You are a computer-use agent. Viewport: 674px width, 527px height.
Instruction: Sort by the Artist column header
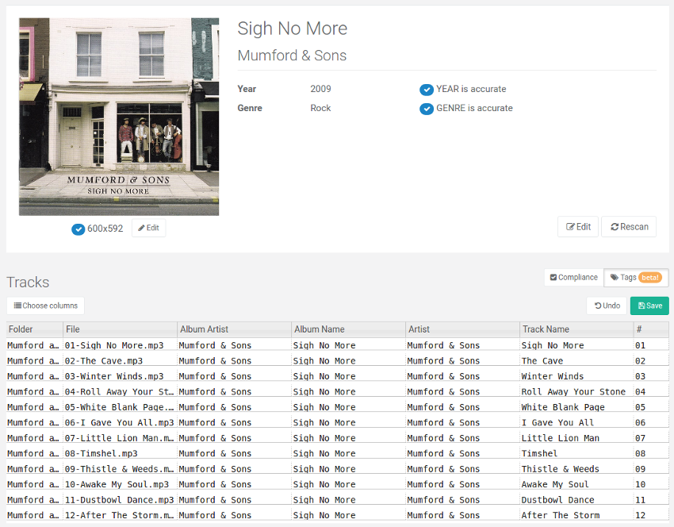(x=462, y=329)
